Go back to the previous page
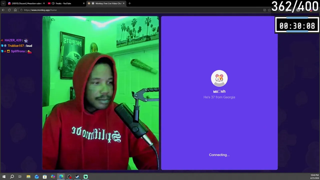The image size is (320, 180). click(x=3, y=10)
